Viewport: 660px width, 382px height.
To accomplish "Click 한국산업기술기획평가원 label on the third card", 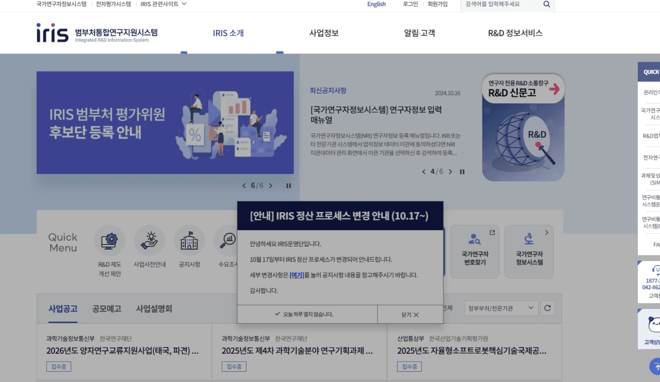I will 459,339.
